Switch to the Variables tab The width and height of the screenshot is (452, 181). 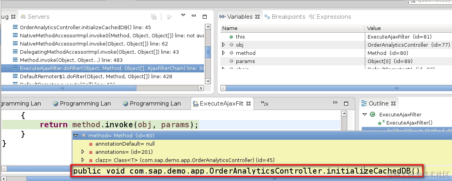239,17
